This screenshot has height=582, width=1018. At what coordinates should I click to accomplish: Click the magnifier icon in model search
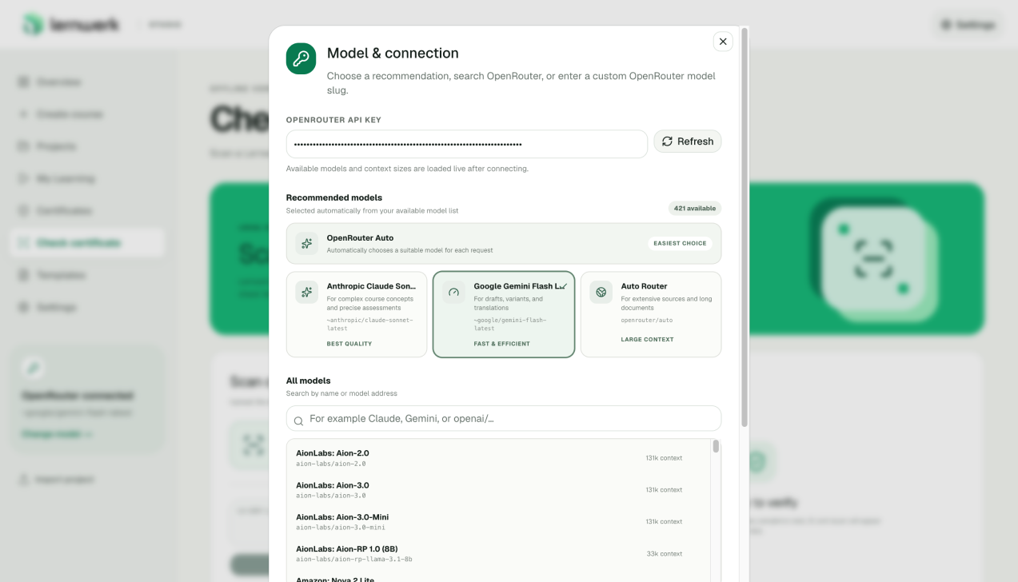click(298, 421)
